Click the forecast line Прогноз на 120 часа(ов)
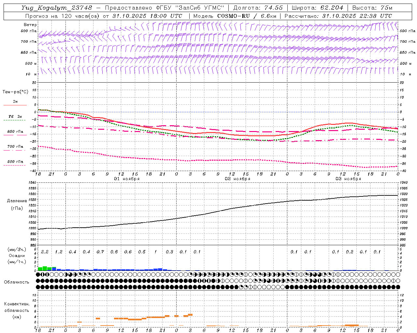Image resolution: width=417 pixels, height=333 pixels. tap(63, 16)
